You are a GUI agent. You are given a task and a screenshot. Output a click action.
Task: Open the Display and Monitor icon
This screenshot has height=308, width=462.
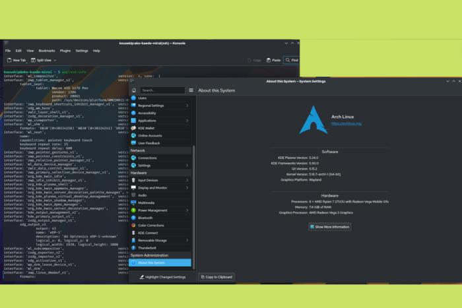click(133, 187)
